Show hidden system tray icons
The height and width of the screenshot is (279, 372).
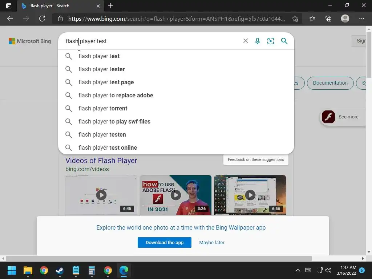298,270
